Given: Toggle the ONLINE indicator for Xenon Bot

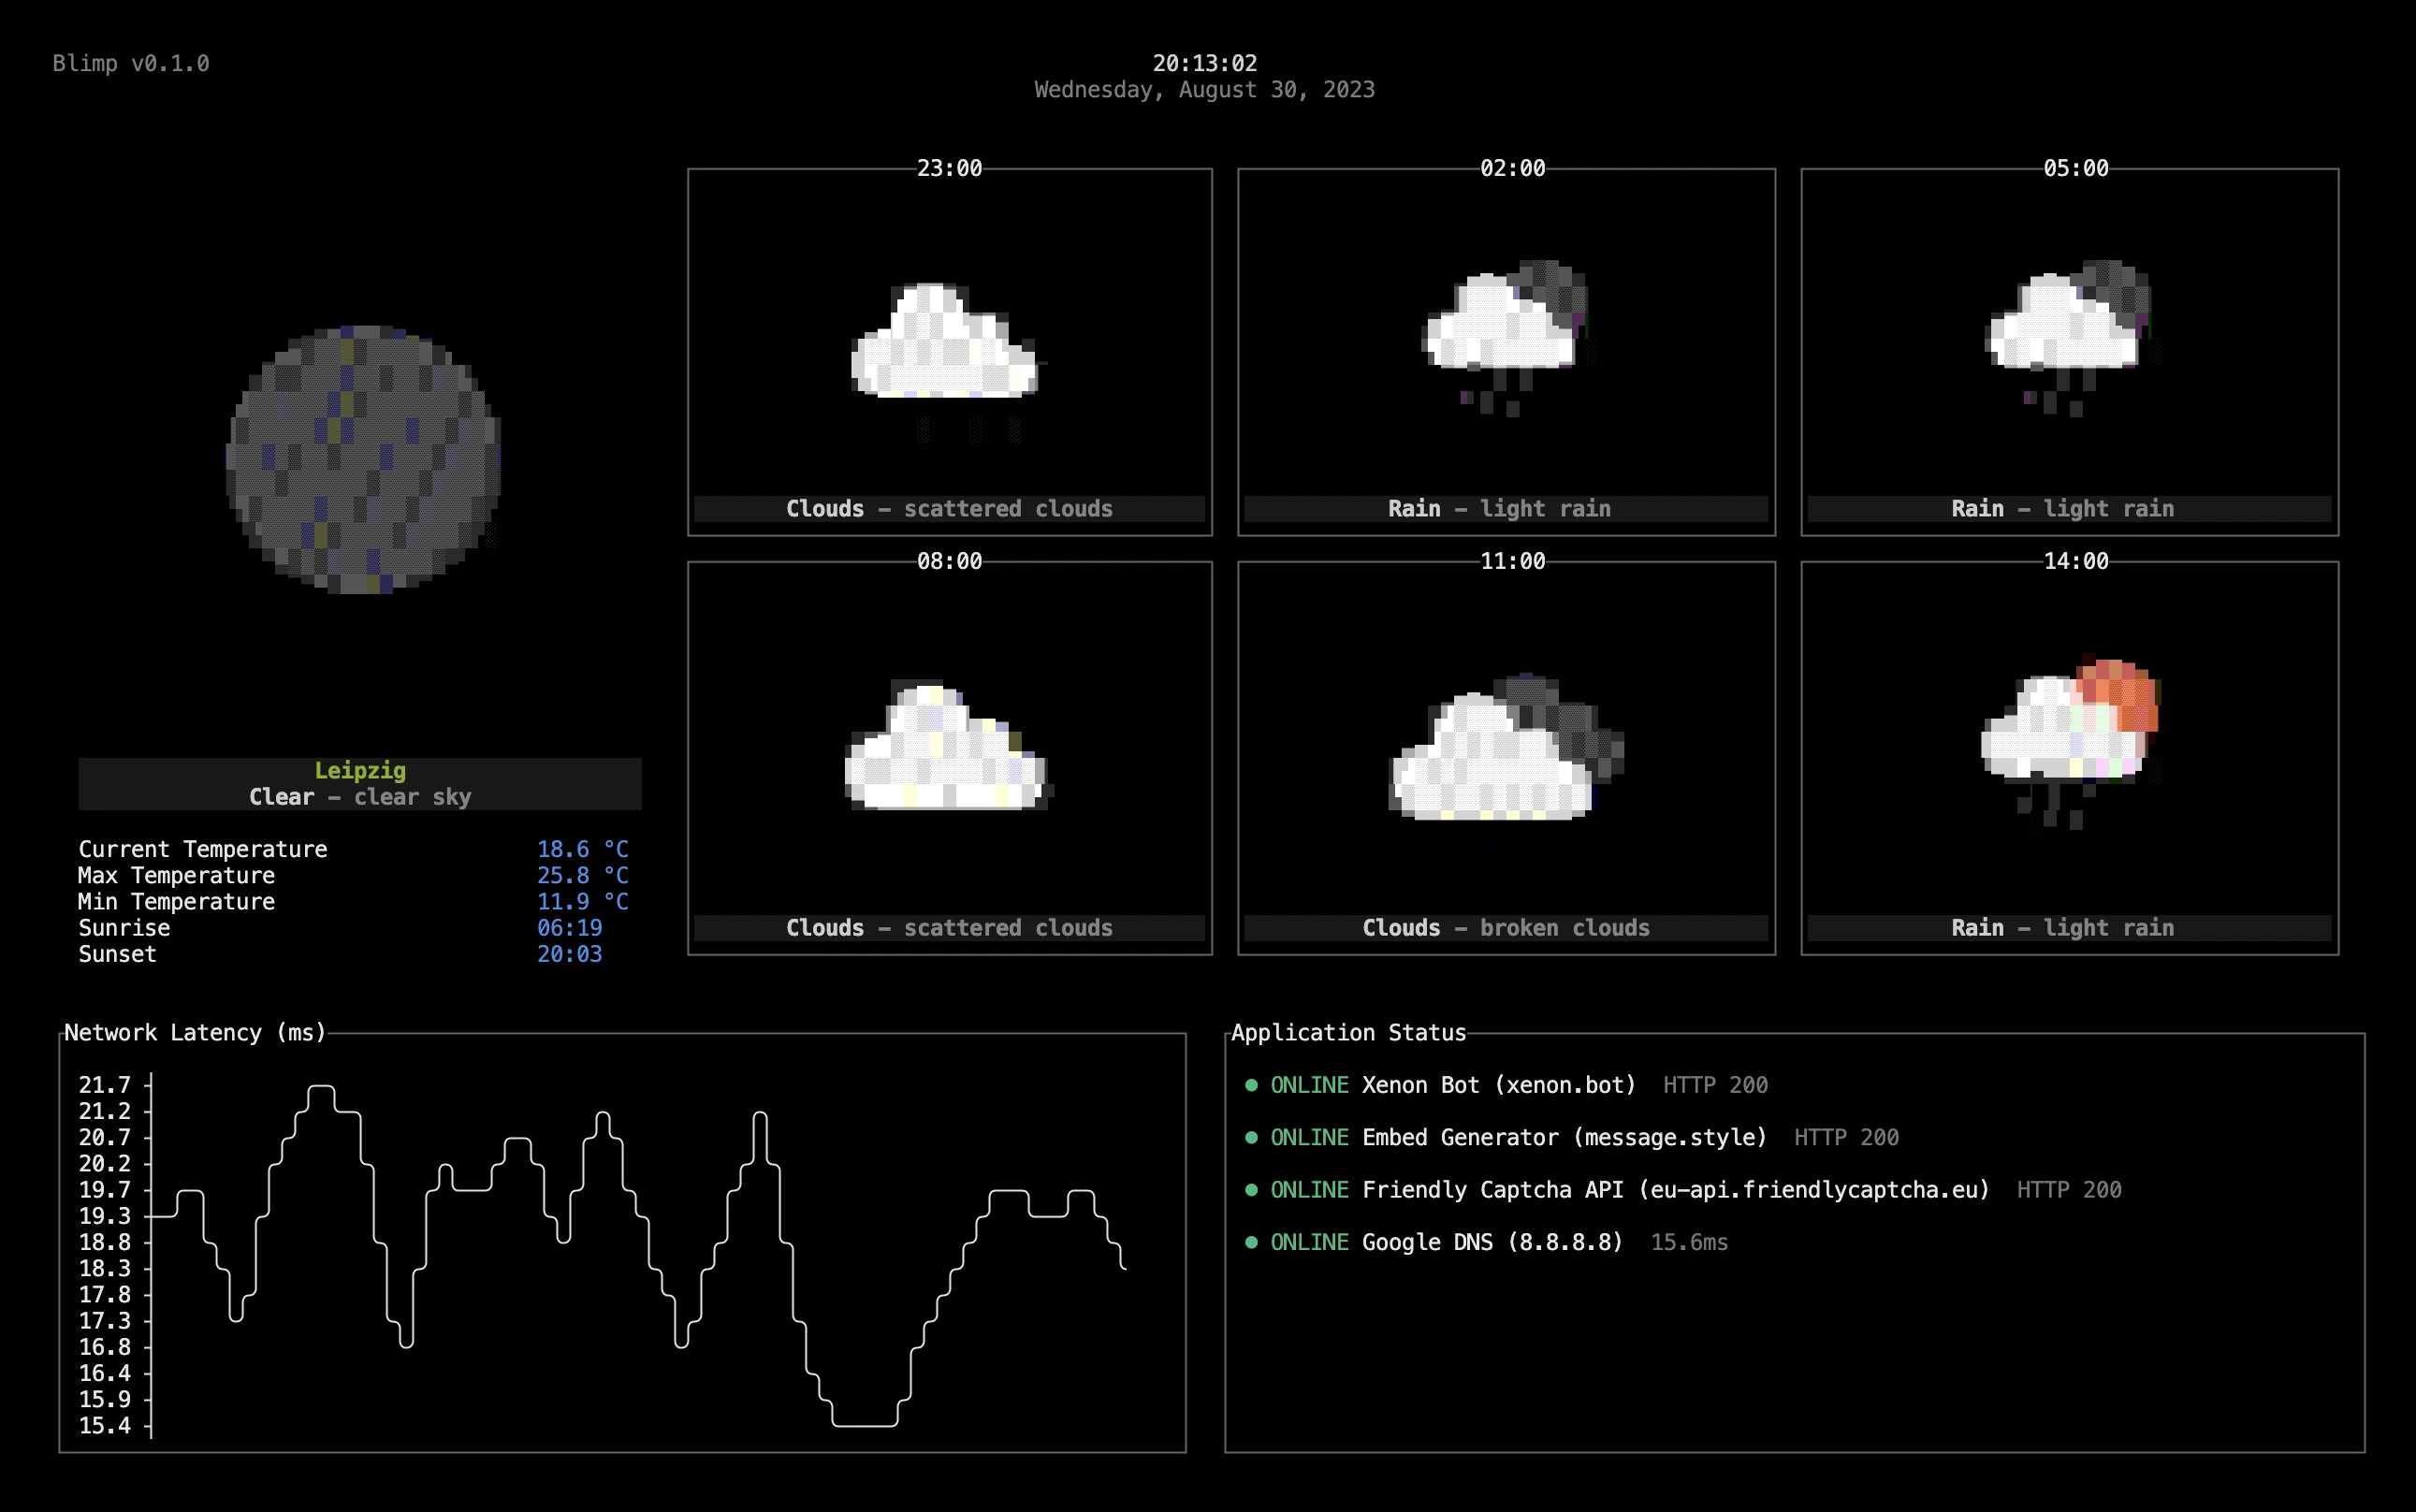Looking at the screenshot, I should [x=1308, y=1085].
